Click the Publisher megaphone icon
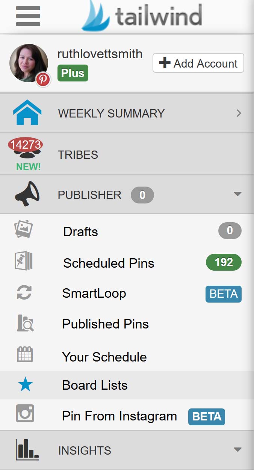Screen dimensions: 254x470 pyautogui.click(x=27, y=194)
